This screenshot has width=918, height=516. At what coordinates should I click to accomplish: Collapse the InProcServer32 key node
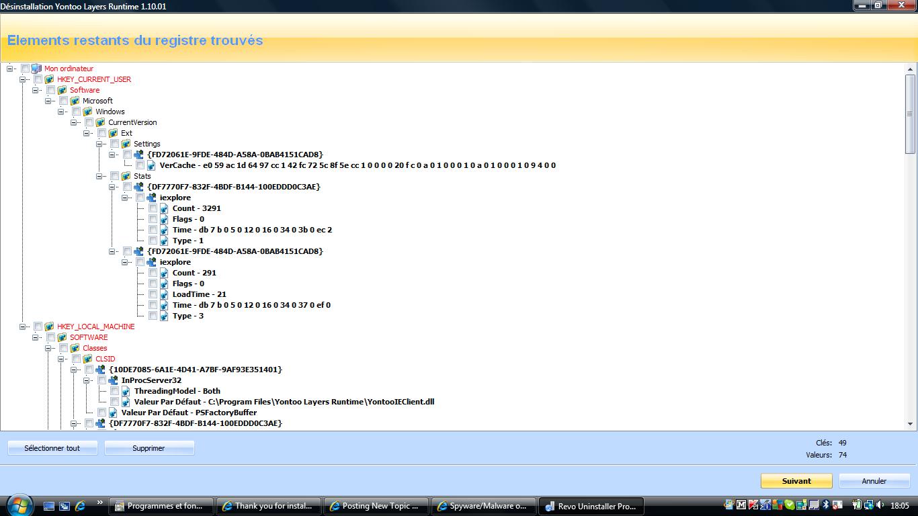pos(87,380)
